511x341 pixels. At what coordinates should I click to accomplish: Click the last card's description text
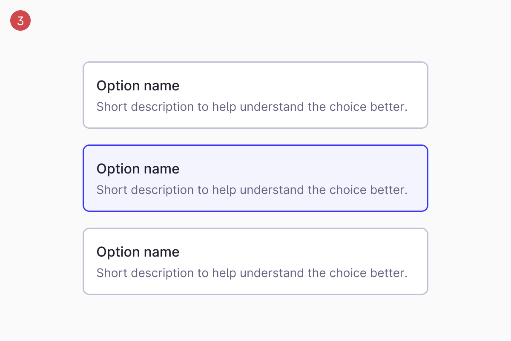[x=252, y=273]
